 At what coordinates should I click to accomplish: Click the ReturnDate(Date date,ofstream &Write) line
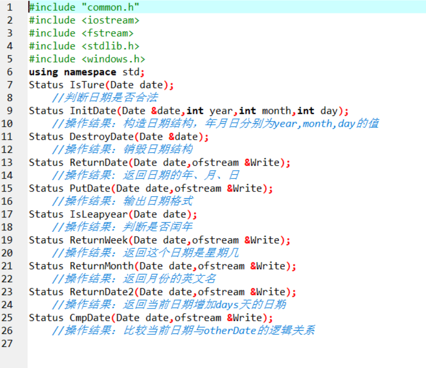pos(160,163)
